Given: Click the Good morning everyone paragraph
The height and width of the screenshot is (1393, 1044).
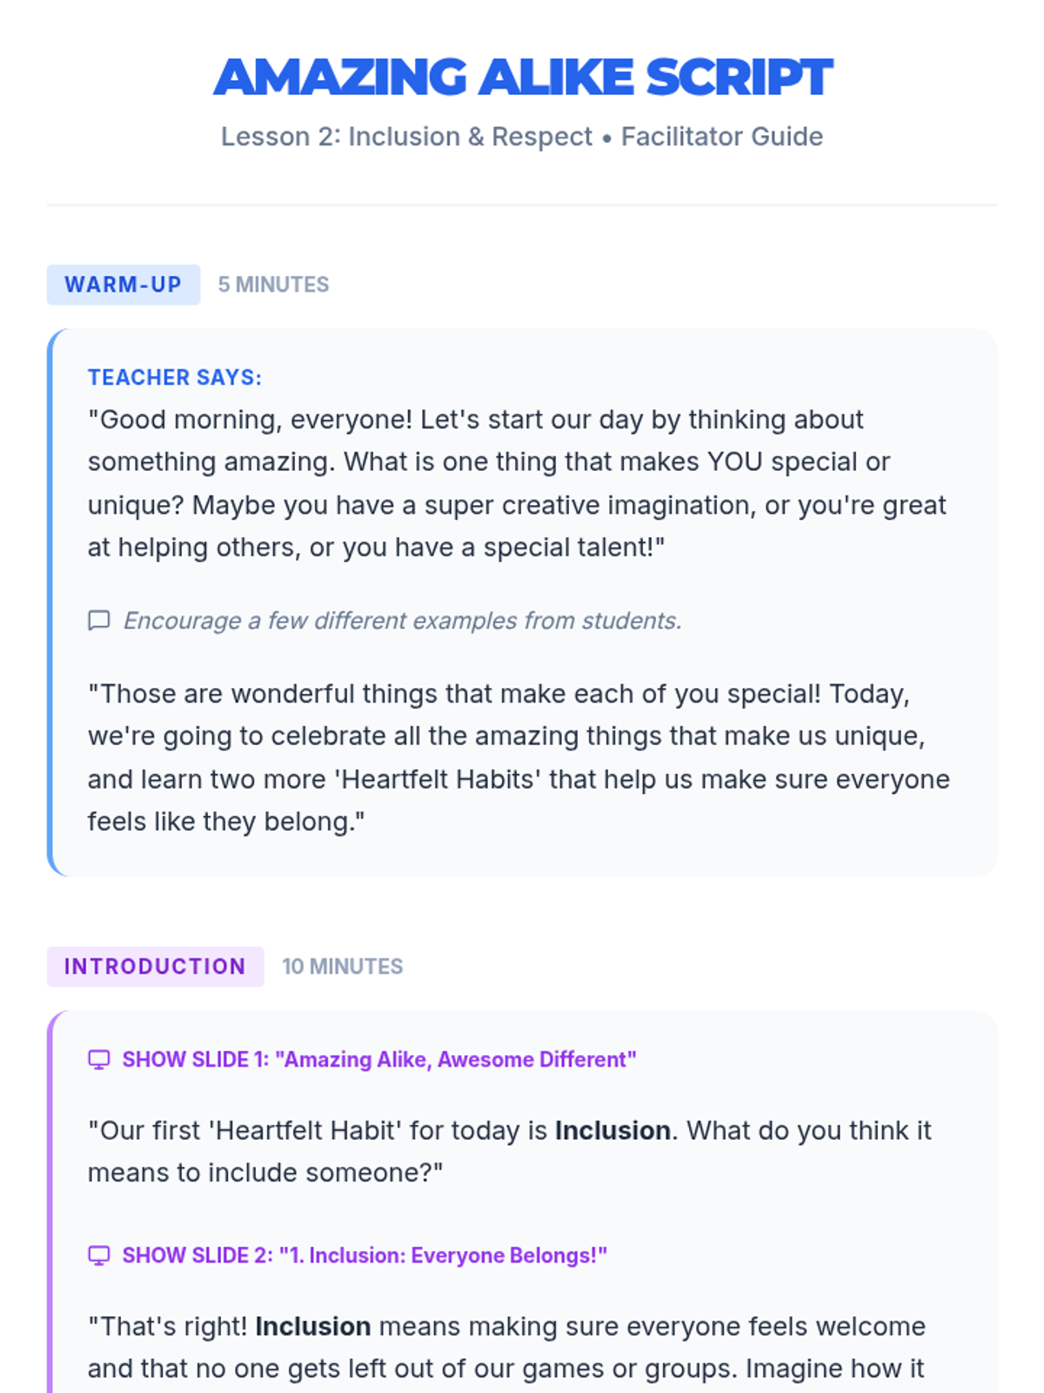Looking at the screenshot, I should click(518, 483).
